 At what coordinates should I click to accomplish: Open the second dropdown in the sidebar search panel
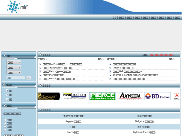pyautogui.click(x=14, y=67)
